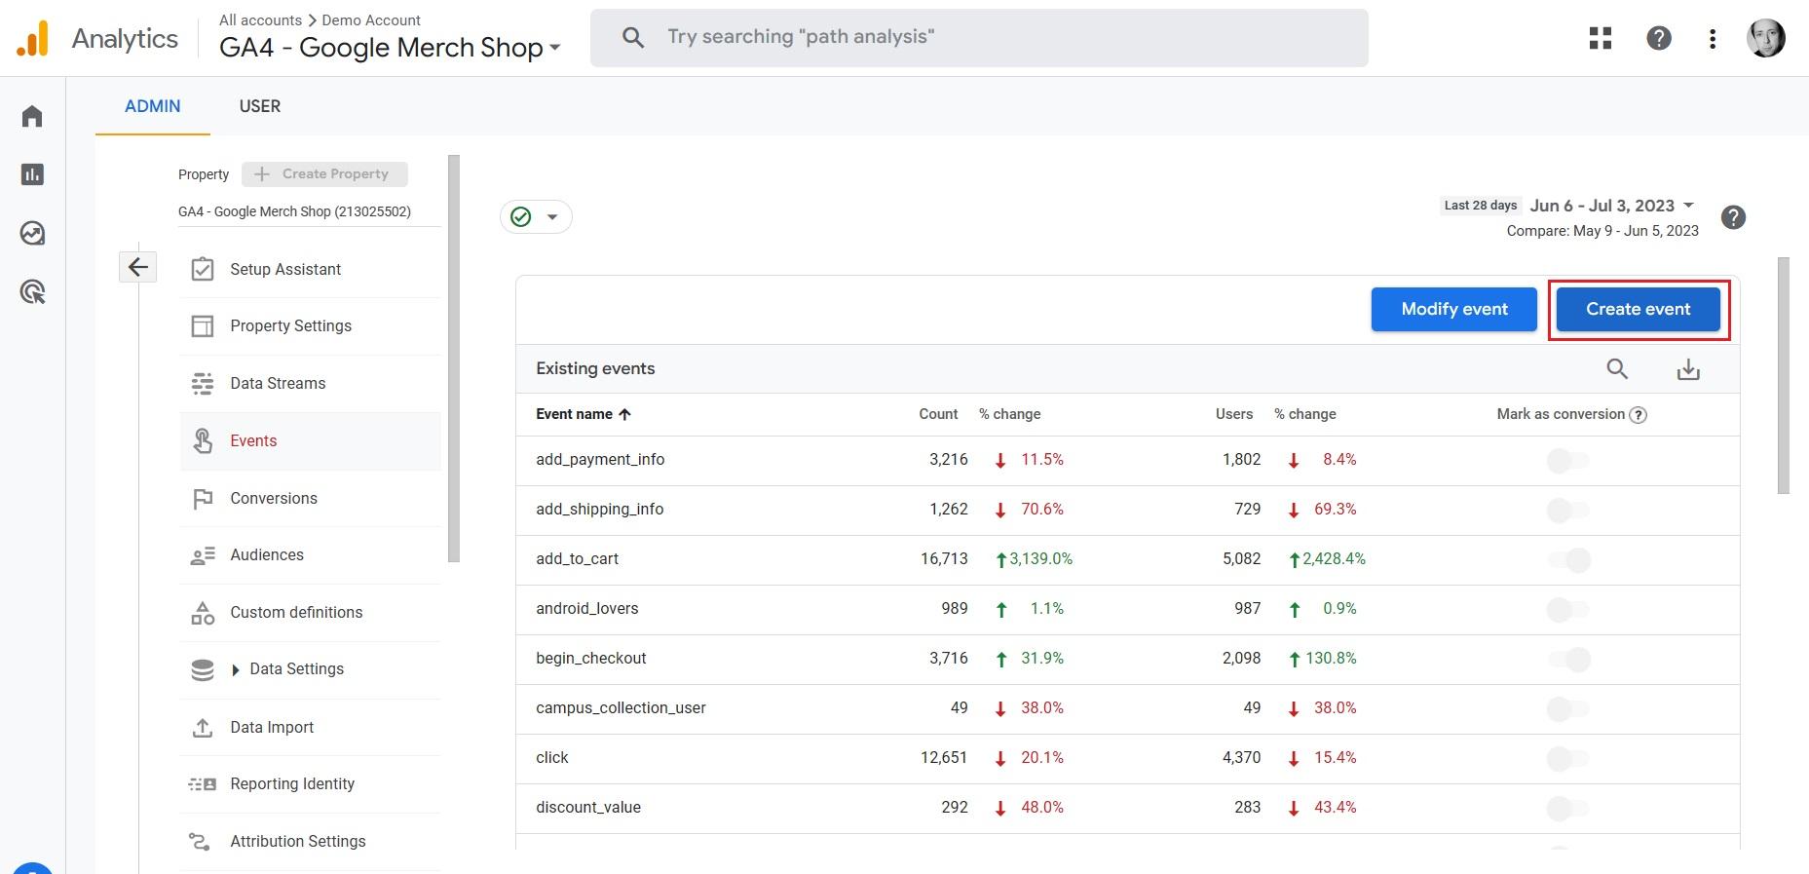Image resolution: width=1809 pixels, height=874 pixels.
Task: Focus the Try searching "path analysis" field
Action: click(x=979, y=38)
